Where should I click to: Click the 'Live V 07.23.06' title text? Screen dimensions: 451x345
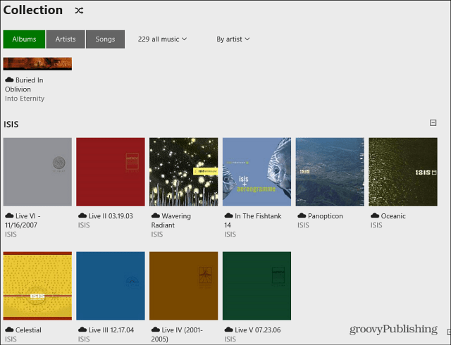click(x=257, y=330)
